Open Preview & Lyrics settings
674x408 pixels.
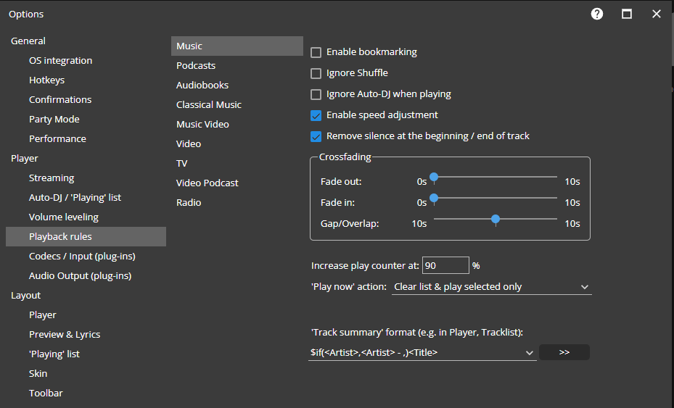(x=65, y=335)
